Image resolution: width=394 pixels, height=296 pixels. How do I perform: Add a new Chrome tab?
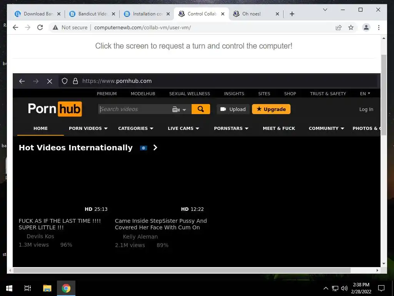292,14
